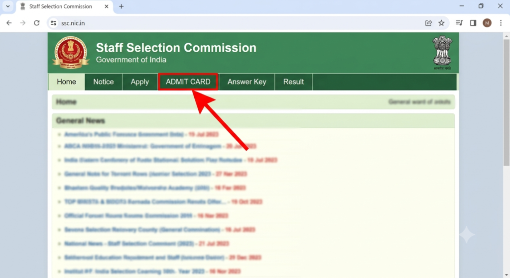Image resolution: width=510 pixels, height=278 pixels.
Task: Open news item dated 27 Nov 2023
Action: 155,174
